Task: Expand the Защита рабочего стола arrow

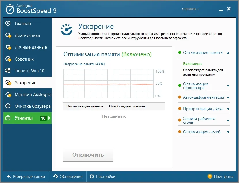Action: pyautogui.click(x=228, y=120)
